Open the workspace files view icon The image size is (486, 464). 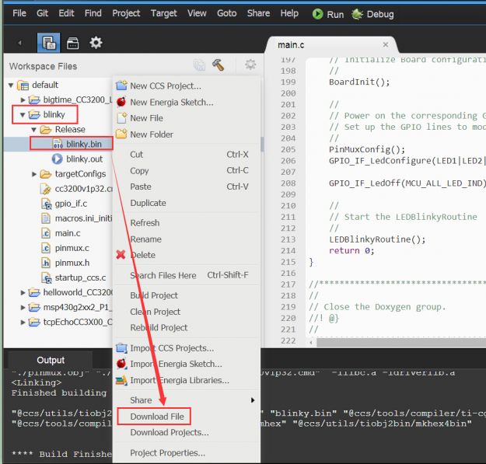pos(49,43)
